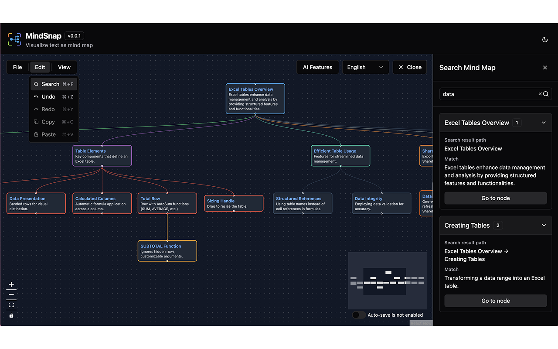
Task: Clear the search box with the × icon
Action: (x=539, y=94)
